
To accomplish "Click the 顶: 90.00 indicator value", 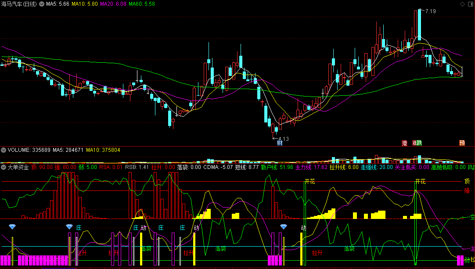I will point(42,167).
